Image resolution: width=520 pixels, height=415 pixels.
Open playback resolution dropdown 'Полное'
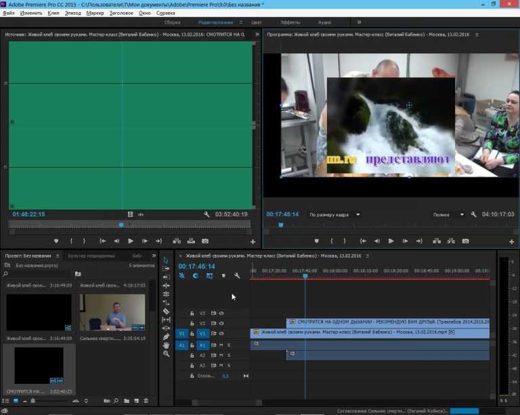point(448,215)
